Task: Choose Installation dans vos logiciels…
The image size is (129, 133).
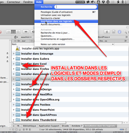Action: click(x=66, y=21)
